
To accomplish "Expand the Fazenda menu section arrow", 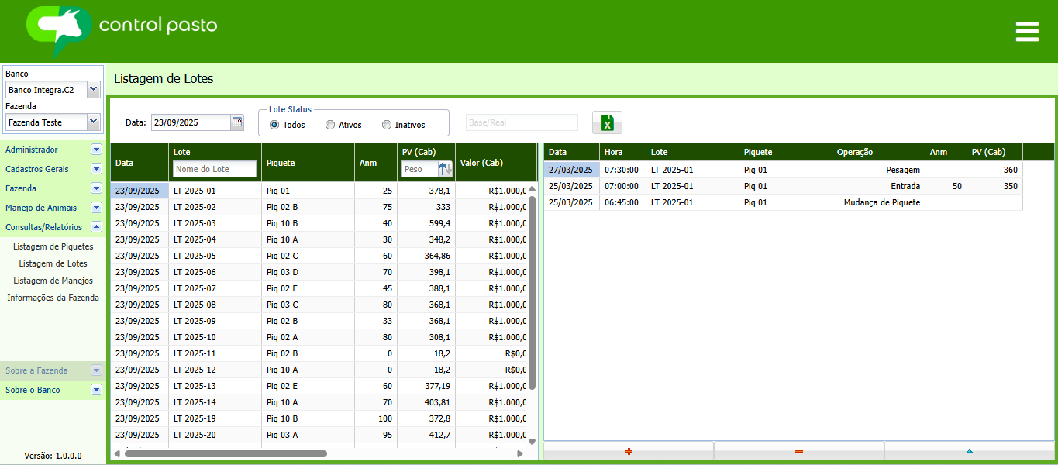I will (x=96, y=188).
